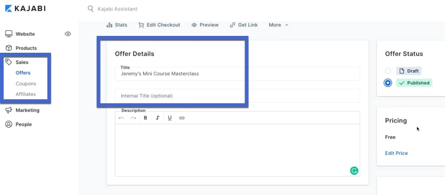
Task: Expand the More dropdown menu
Action: (x=278, y=25)
